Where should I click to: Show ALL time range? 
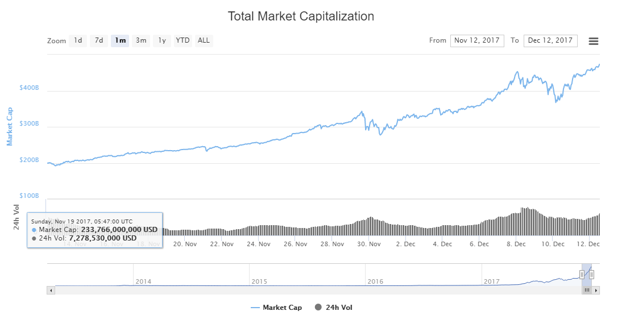tap(204, 40)
